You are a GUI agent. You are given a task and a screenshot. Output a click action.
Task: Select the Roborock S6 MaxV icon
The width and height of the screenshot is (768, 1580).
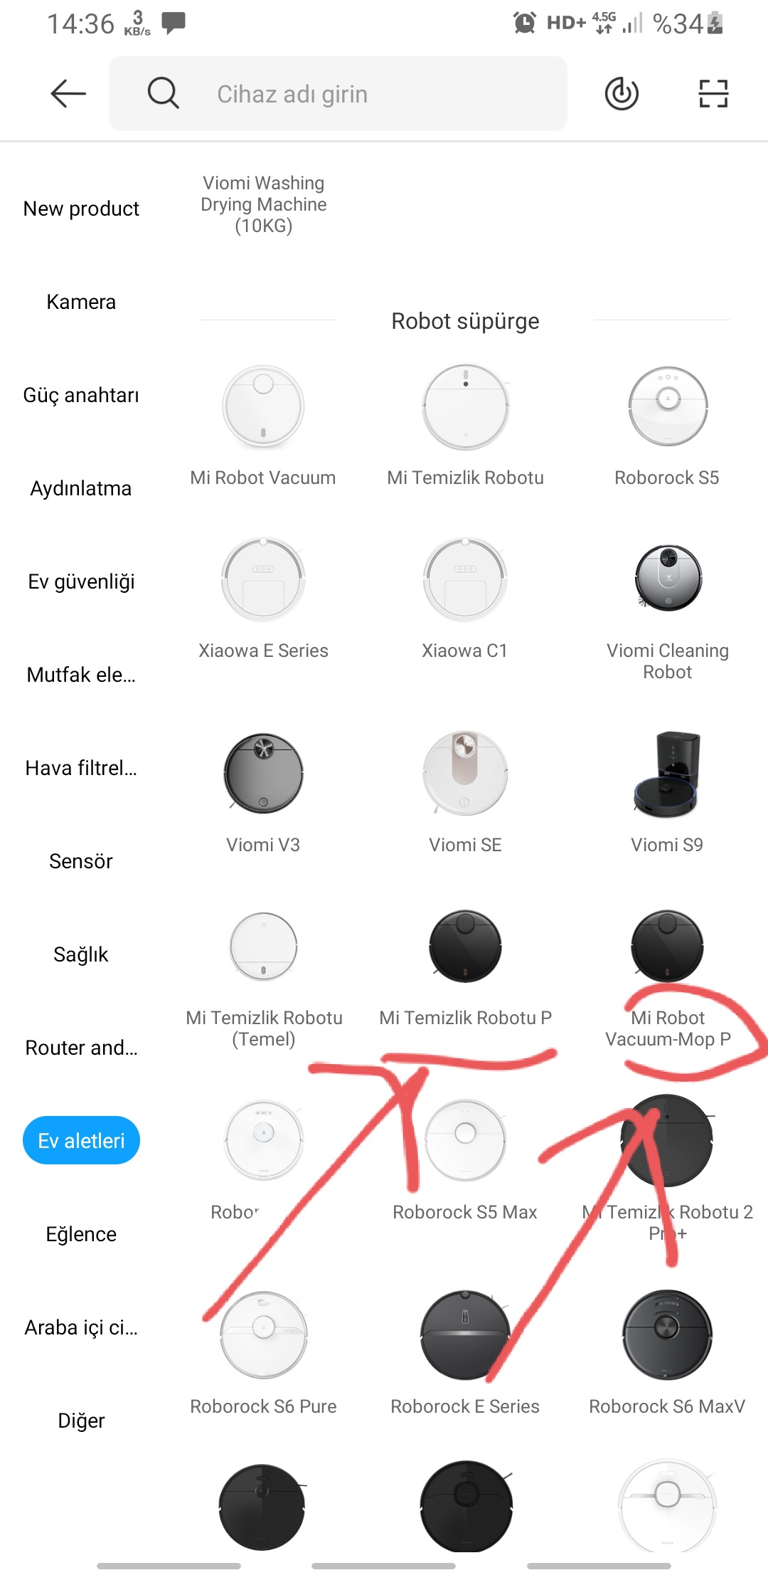pyautogui.click(x=668, y=1334)
